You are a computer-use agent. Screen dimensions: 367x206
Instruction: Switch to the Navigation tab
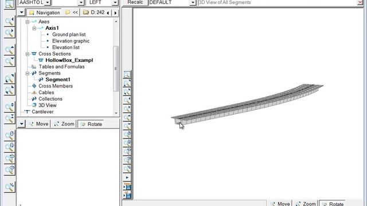point(45,13)
